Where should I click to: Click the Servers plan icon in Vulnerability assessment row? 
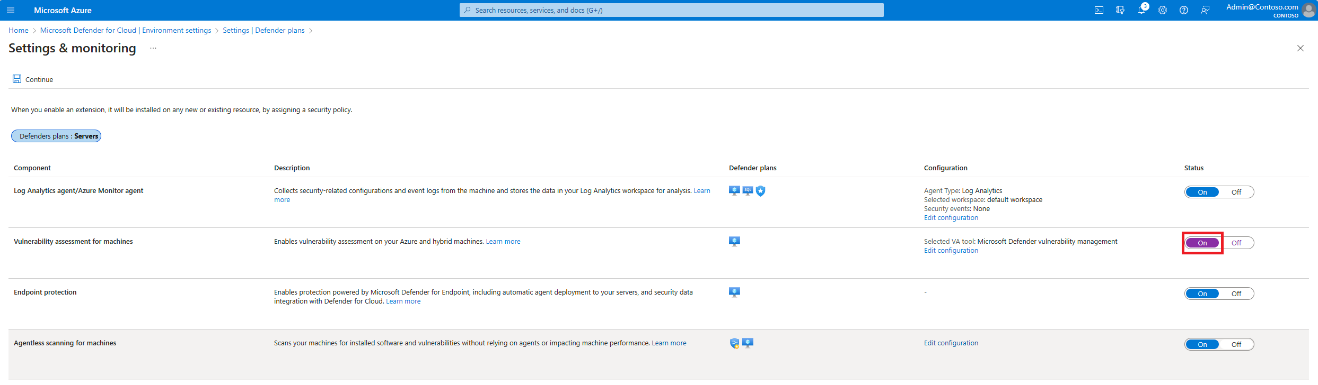[734, 242]
